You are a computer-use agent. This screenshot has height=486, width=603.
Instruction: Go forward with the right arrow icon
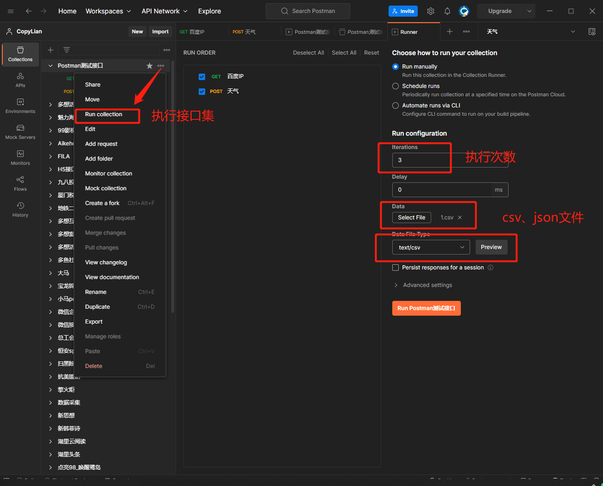pyautogui.click(x=44, y=11)
